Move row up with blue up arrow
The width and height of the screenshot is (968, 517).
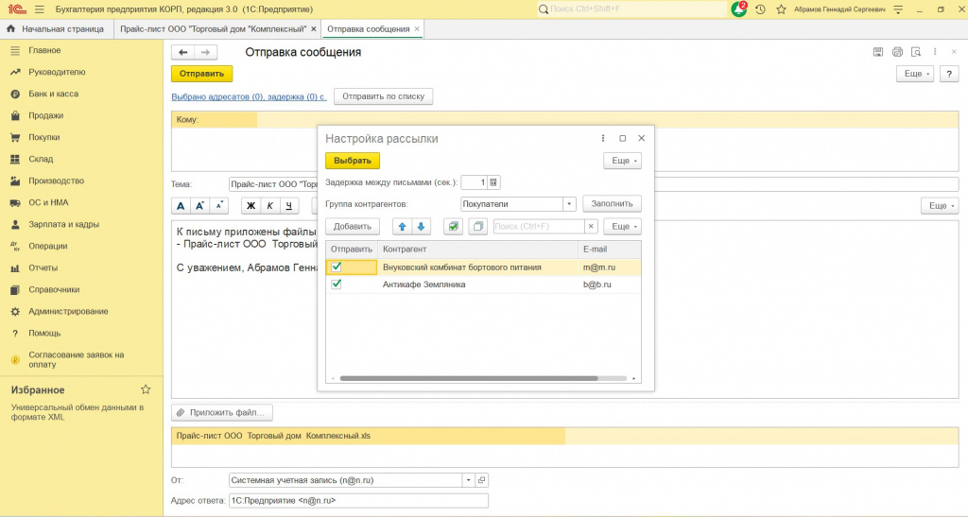(x=402, y=227)
